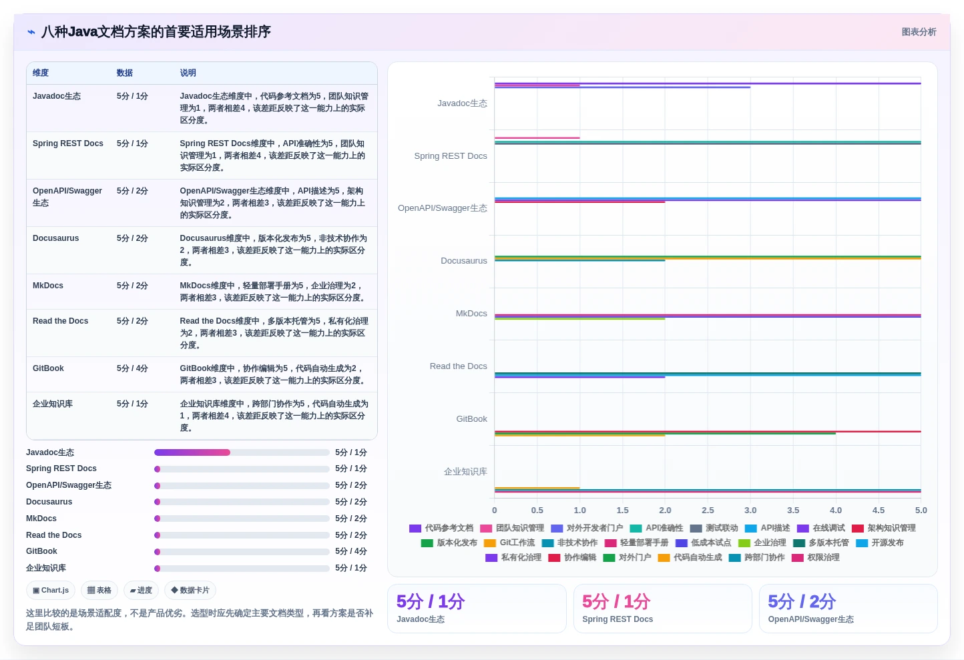Open the Javadoc生态 5分 / 1分 stat card
Viewport: 964px width, 660px height.
pos(477,609)
